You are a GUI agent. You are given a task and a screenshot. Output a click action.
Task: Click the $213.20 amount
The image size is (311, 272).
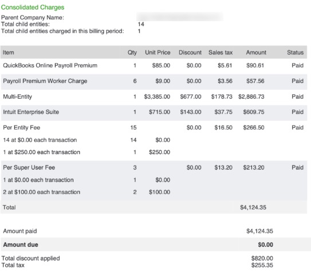tap(254, 168)
